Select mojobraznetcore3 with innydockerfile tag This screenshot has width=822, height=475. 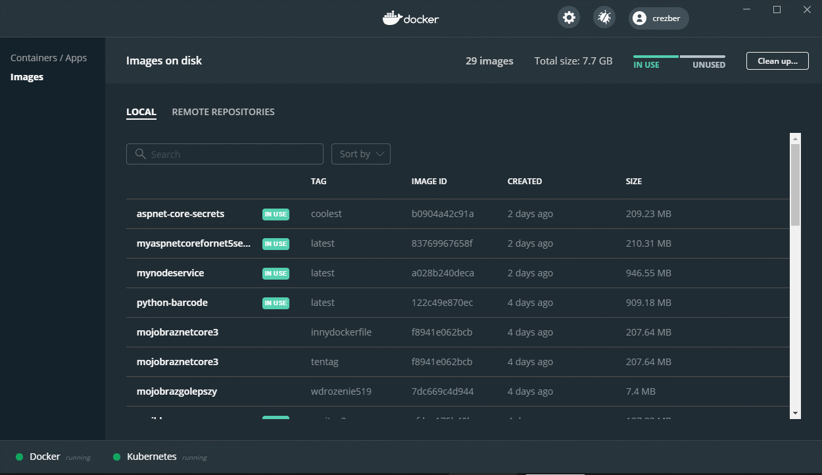click(458, 332)
